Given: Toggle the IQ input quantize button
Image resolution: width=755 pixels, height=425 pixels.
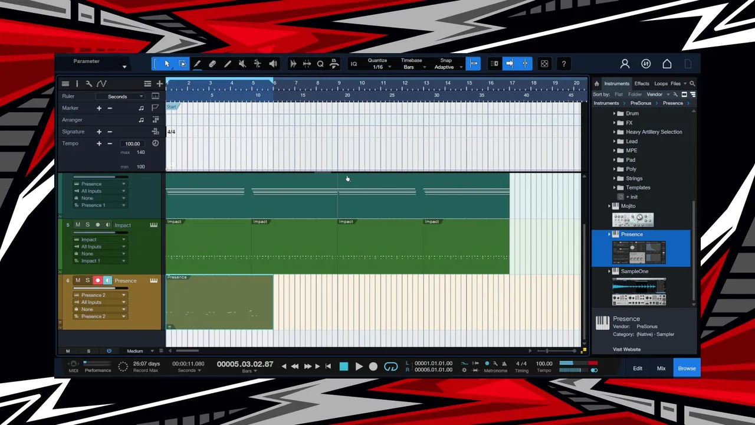Looking at the screenshot, I should 354,64.
